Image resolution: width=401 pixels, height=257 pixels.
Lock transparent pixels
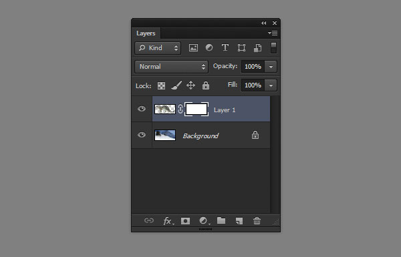[161, 86]
